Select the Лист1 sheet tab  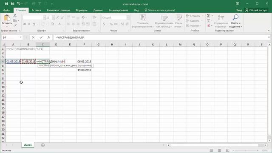(x=28, y=145)
